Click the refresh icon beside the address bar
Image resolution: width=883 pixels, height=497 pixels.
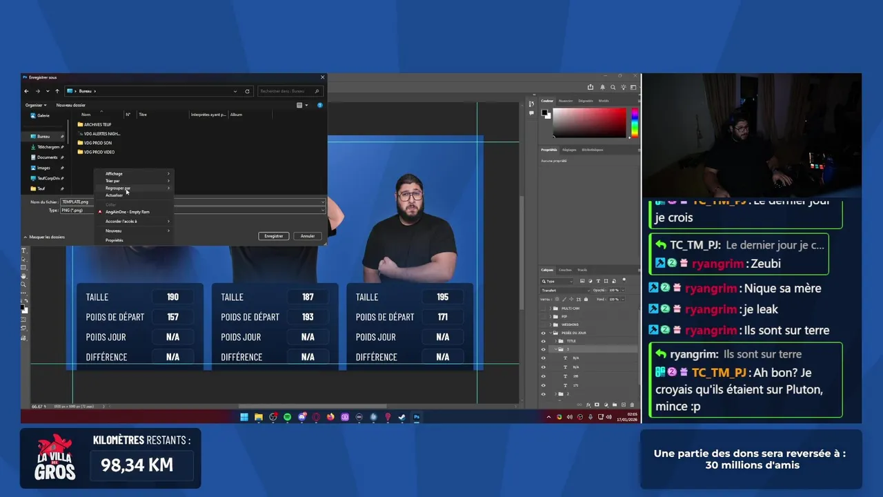pos(247,91)
